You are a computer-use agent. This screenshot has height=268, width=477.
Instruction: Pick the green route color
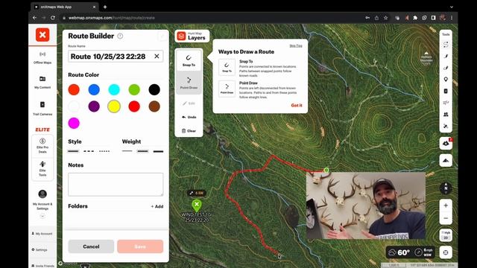(134, 89)
